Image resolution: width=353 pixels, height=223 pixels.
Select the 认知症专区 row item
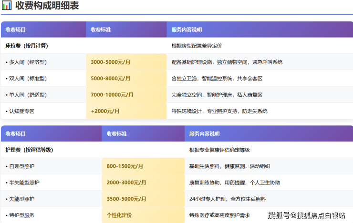point(21,111)
